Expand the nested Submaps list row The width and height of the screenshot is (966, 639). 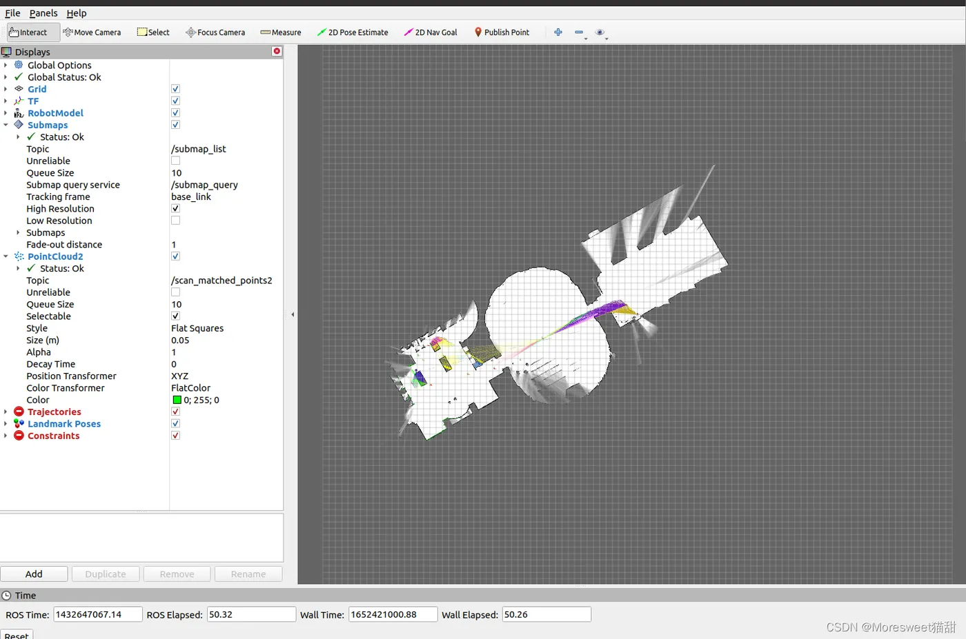tap(18, 232)
